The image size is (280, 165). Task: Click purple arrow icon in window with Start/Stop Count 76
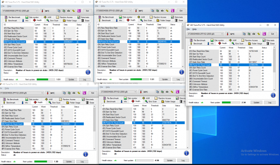(x=79, y=11)
